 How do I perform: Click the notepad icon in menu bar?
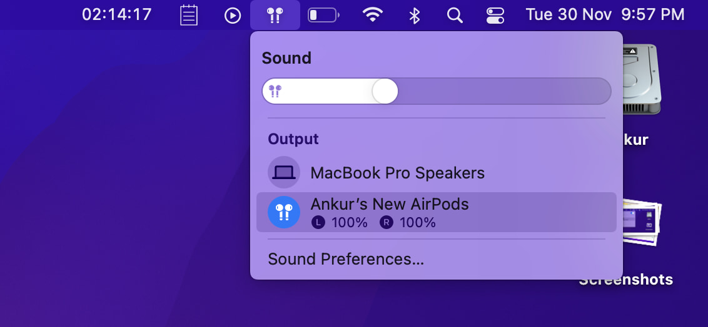[x=189, y=16]
